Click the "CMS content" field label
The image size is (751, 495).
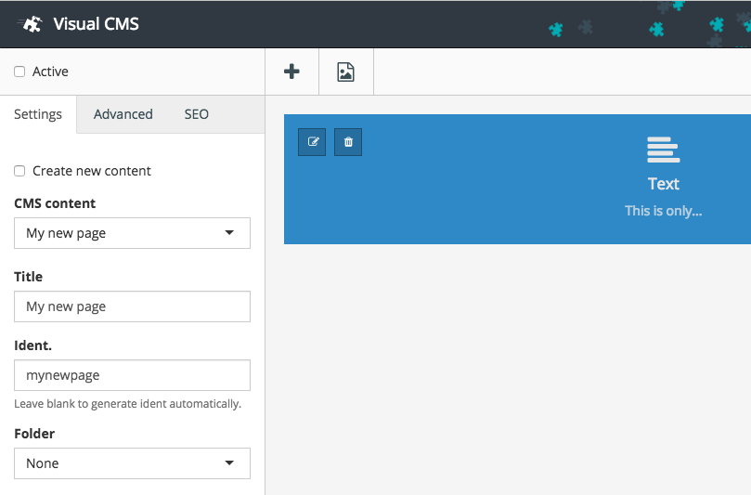click(55, 203)
